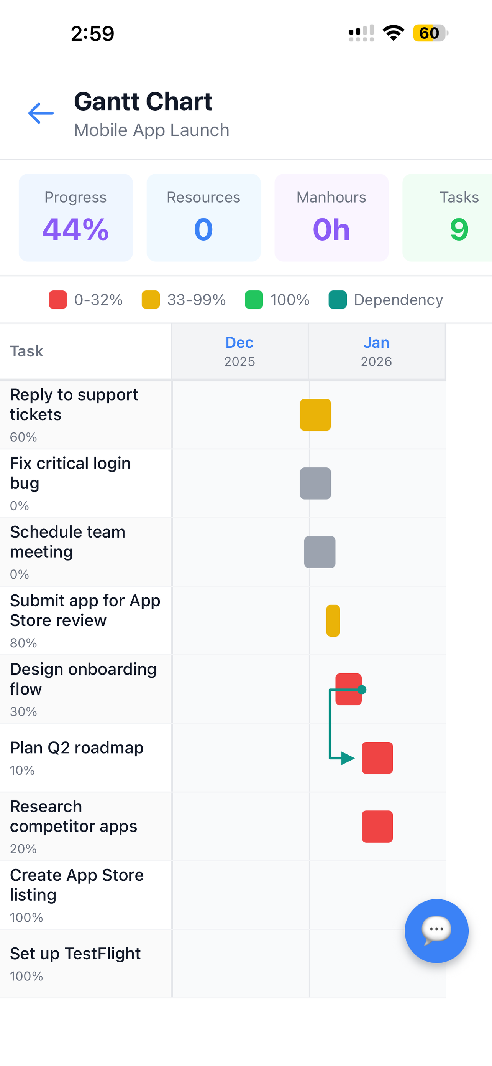
Task: Click the yellow Reply to support tickets bar
Action: [315, 415]
